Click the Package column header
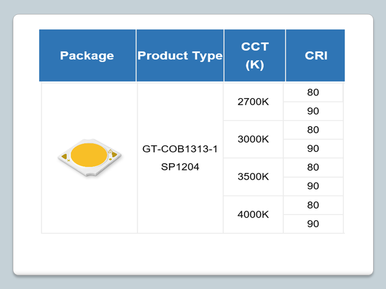The image size is (386, 289). click(x=87, y=56)
